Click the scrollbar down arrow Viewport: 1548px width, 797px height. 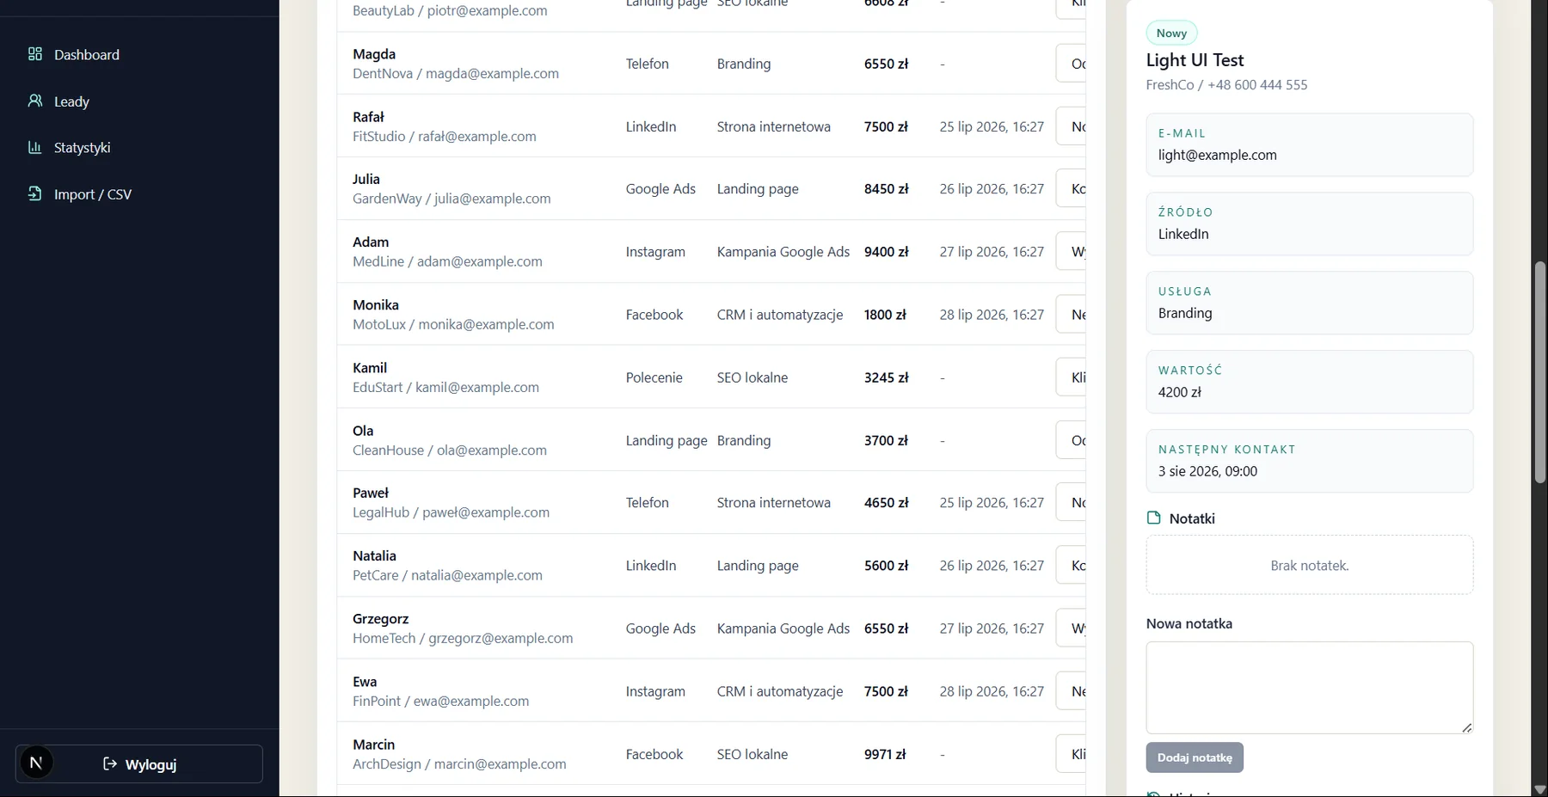pyautogui.click(x=1539, y=789)
